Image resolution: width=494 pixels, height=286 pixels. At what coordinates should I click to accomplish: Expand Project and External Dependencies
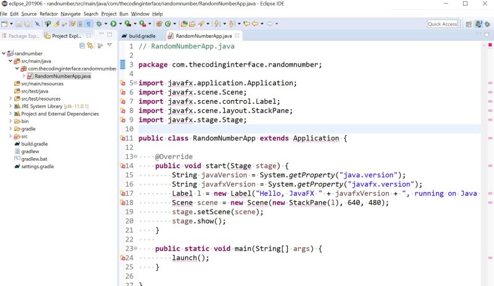coord(10,114)
